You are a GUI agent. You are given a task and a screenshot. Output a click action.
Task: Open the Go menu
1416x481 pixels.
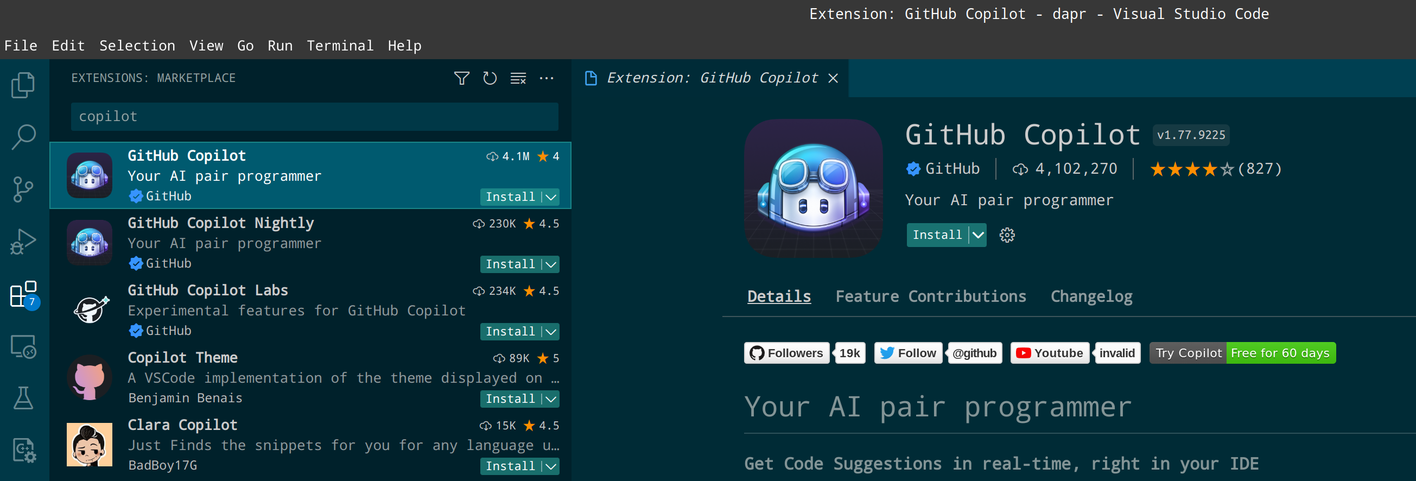tap(245, 46)
